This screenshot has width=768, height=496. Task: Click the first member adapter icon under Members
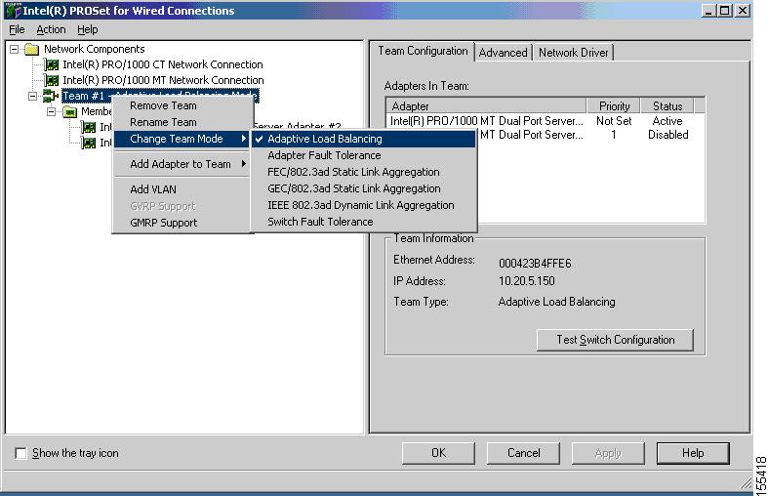pyautogui.click(x=89, y=128)
